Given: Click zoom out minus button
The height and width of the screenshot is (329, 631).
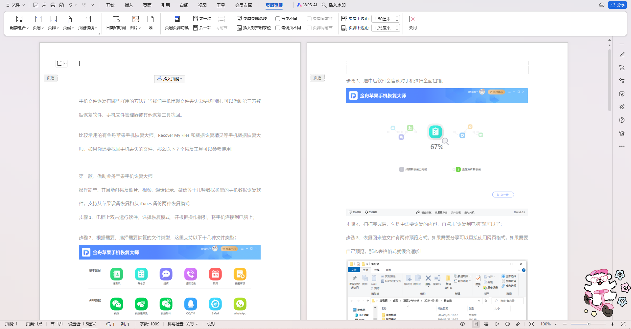Looking at the screenshot, I should tap(565, 324).
